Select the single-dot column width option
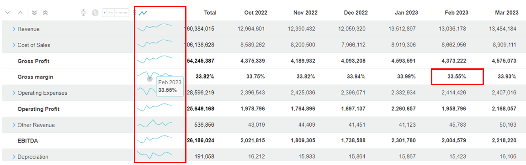The width and height of the screenshot is (526, 165). click(105, 13)
